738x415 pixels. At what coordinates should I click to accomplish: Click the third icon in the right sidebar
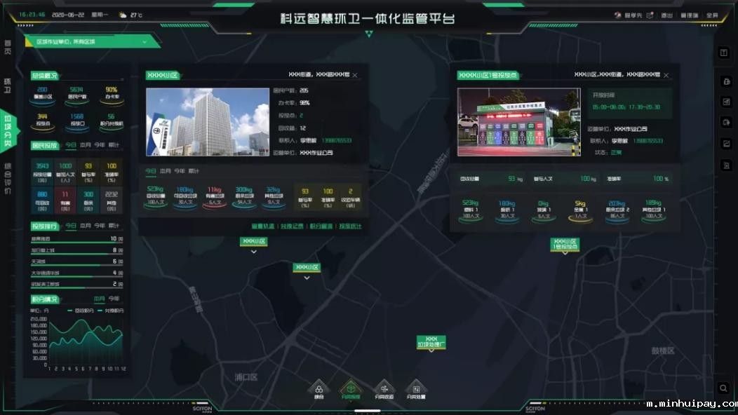click(724, 102)
